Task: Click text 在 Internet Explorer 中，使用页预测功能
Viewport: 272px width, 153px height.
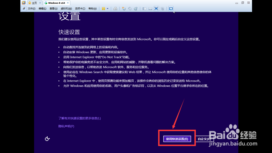Action: (132, 81)
